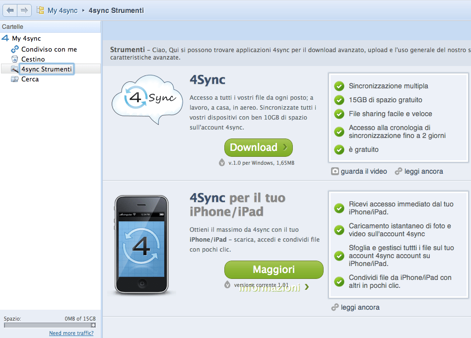The width and height of the screenshot is (471, 338).
Task: Click the version icon beside v.1.0 per Windows
Action: [x=222, y=162]
